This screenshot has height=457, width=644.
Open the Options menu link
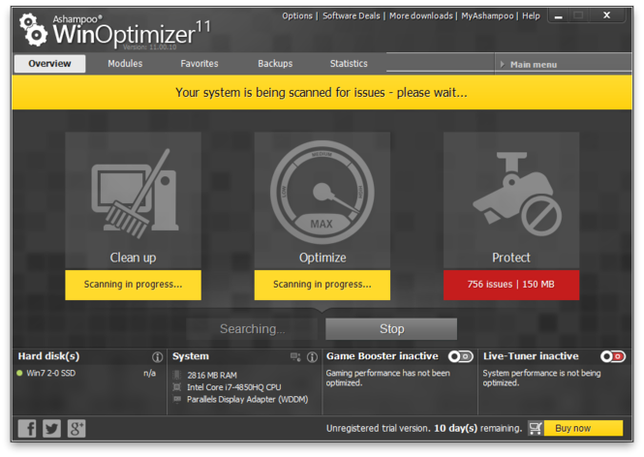coord(297,16)
